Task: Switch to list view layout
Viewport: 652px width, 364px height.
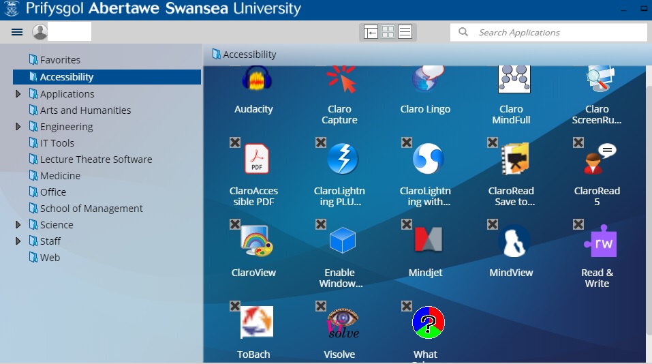Action: 405,32
